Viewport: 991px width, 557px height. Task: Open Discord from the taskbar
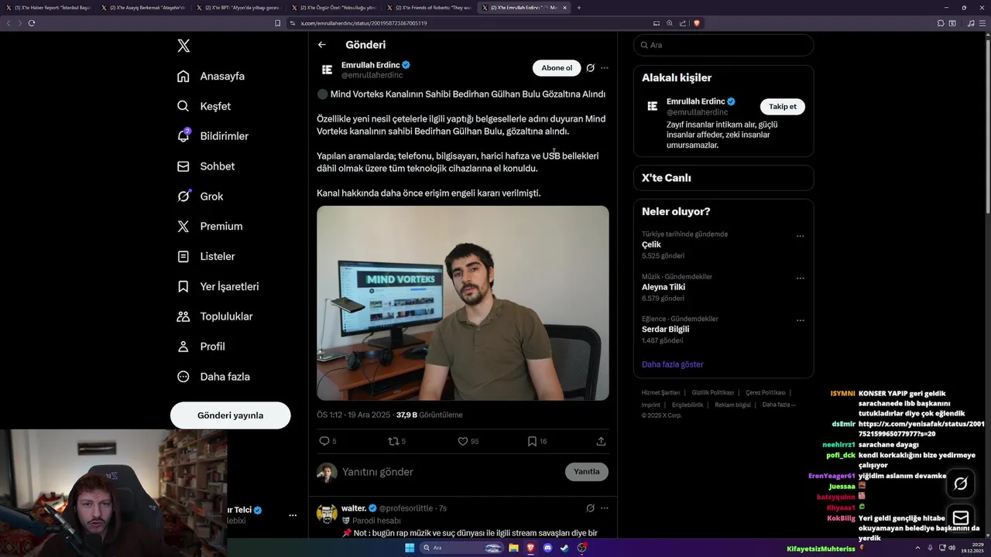548,548
